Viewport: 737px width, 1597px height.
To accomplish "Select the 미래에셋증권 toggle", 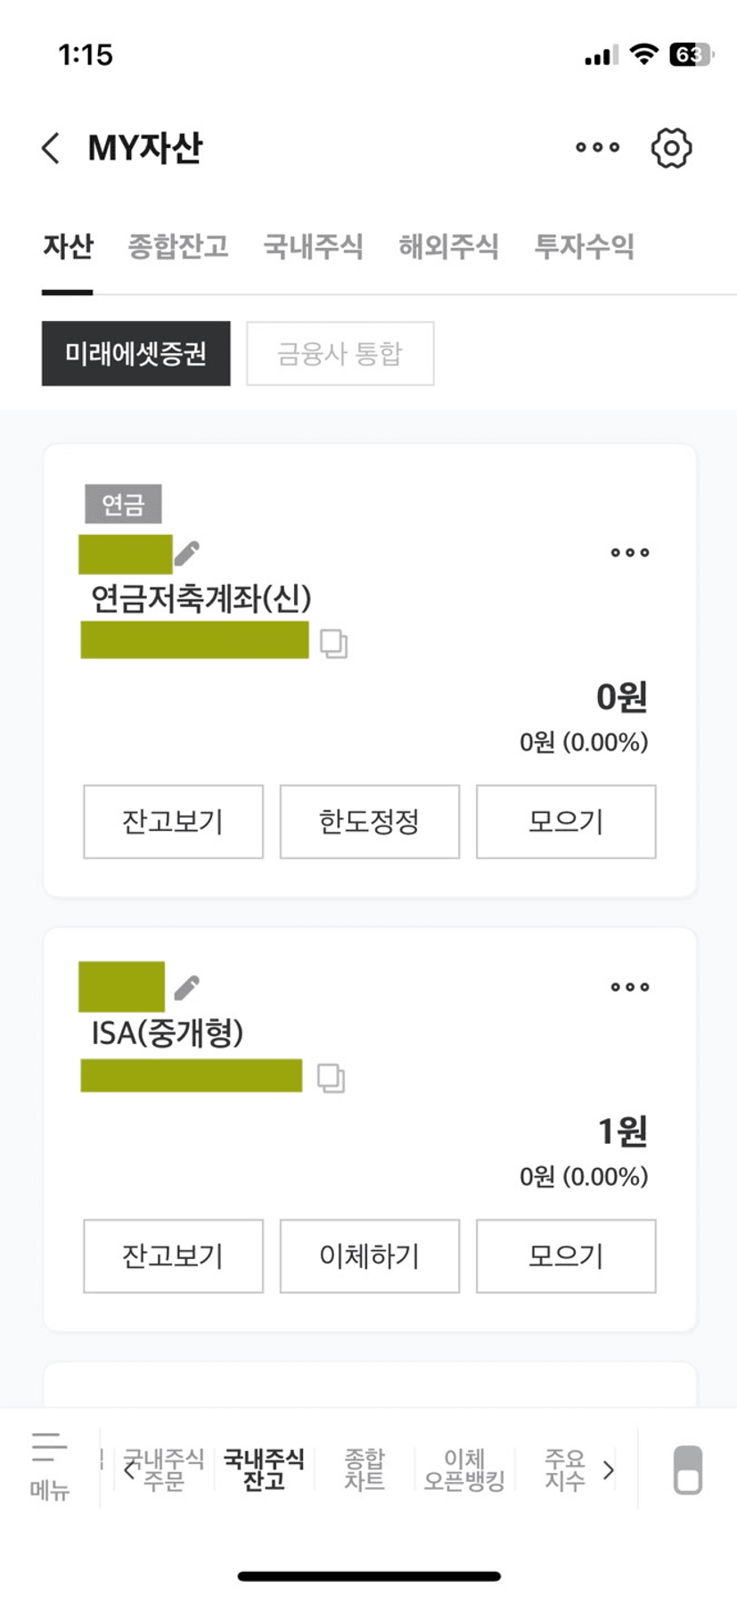I will (135, 353).
